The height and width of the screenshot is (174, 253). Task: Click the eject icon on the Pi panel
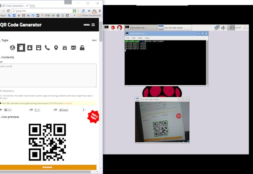coord(245,28)
